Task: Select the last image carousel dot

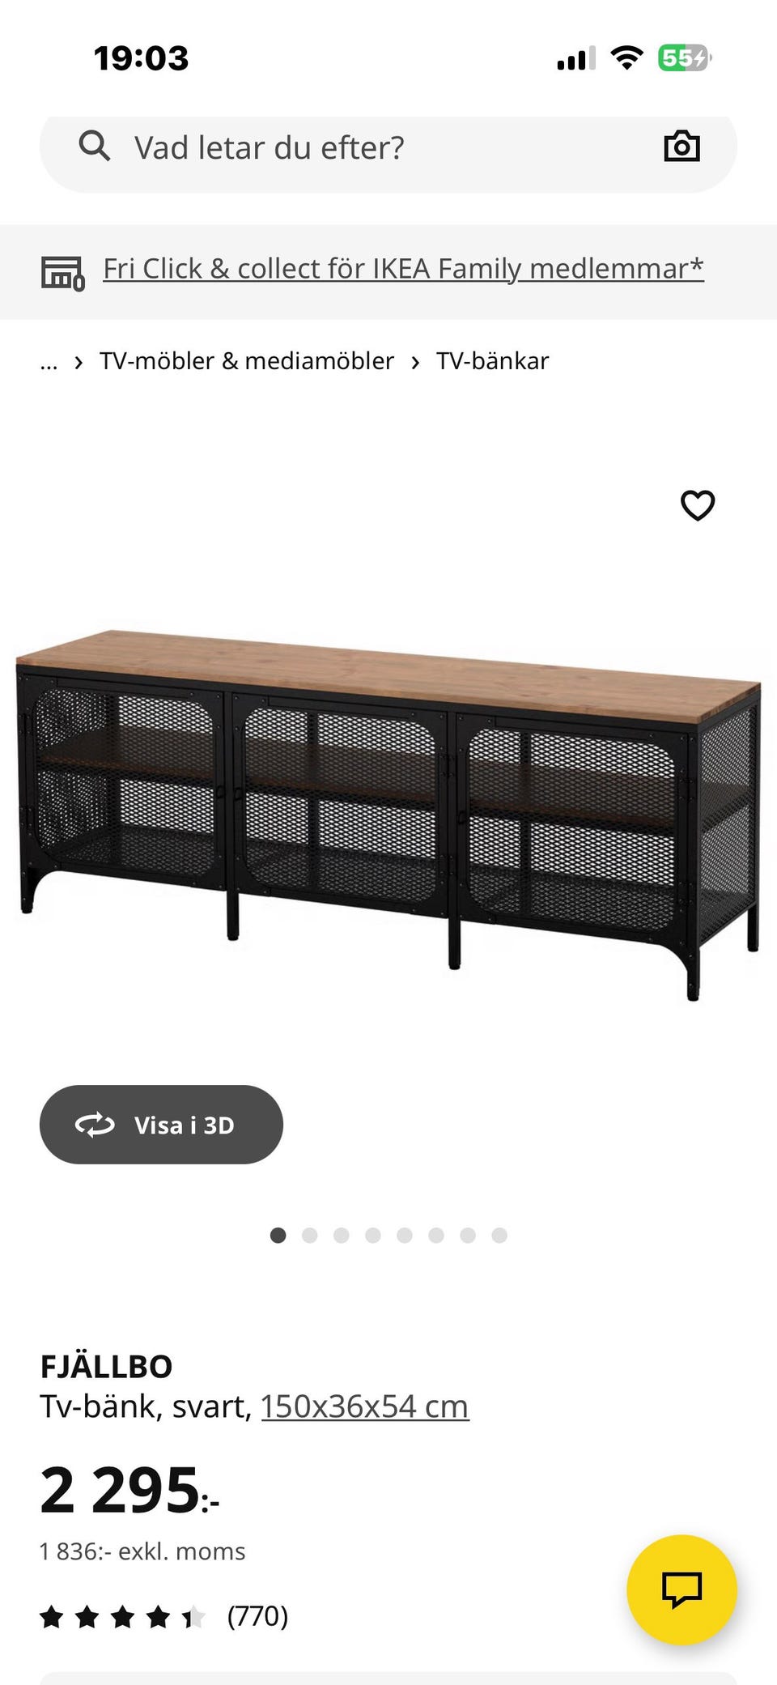Action: click(499, 1235)
